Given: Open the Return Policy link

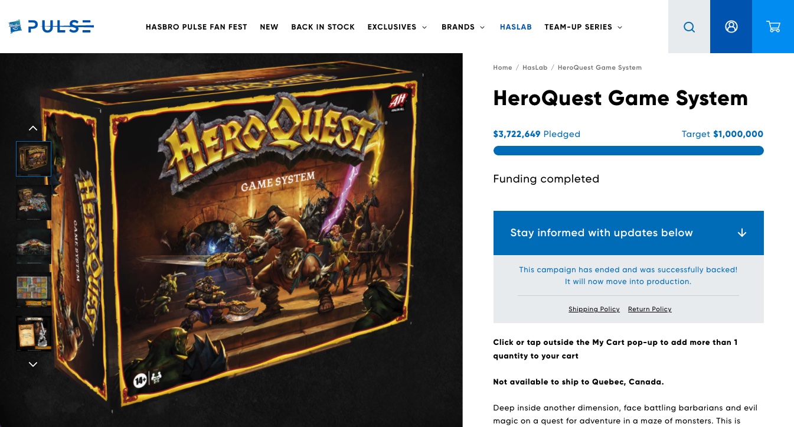Looking at the screenshot, I should pos(650,309).
